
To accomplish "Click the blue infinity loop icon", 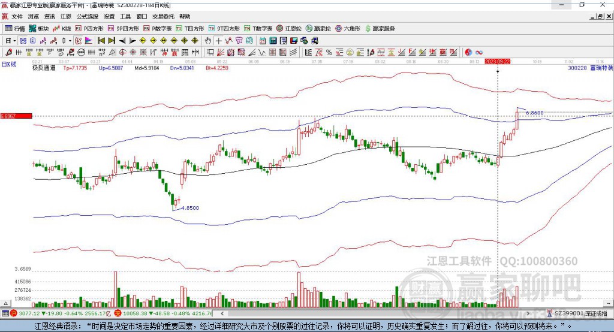I will coord(479,53).
